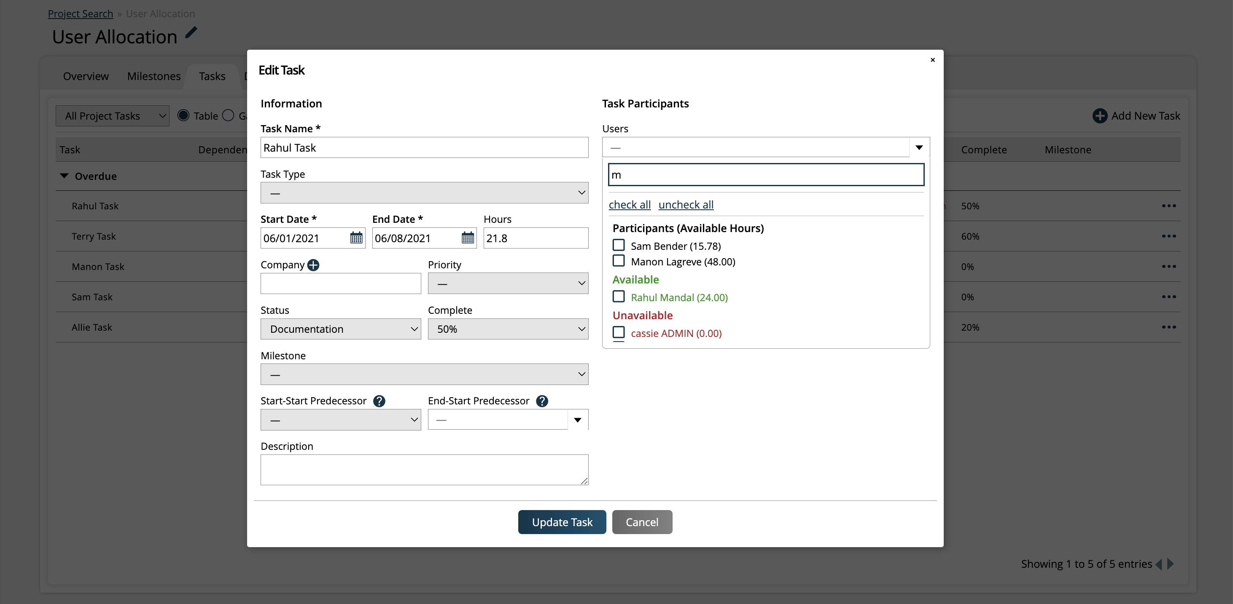This screenshot has height=604, width=1233.
Task: Click the Task Name input field
Action: 425,148
